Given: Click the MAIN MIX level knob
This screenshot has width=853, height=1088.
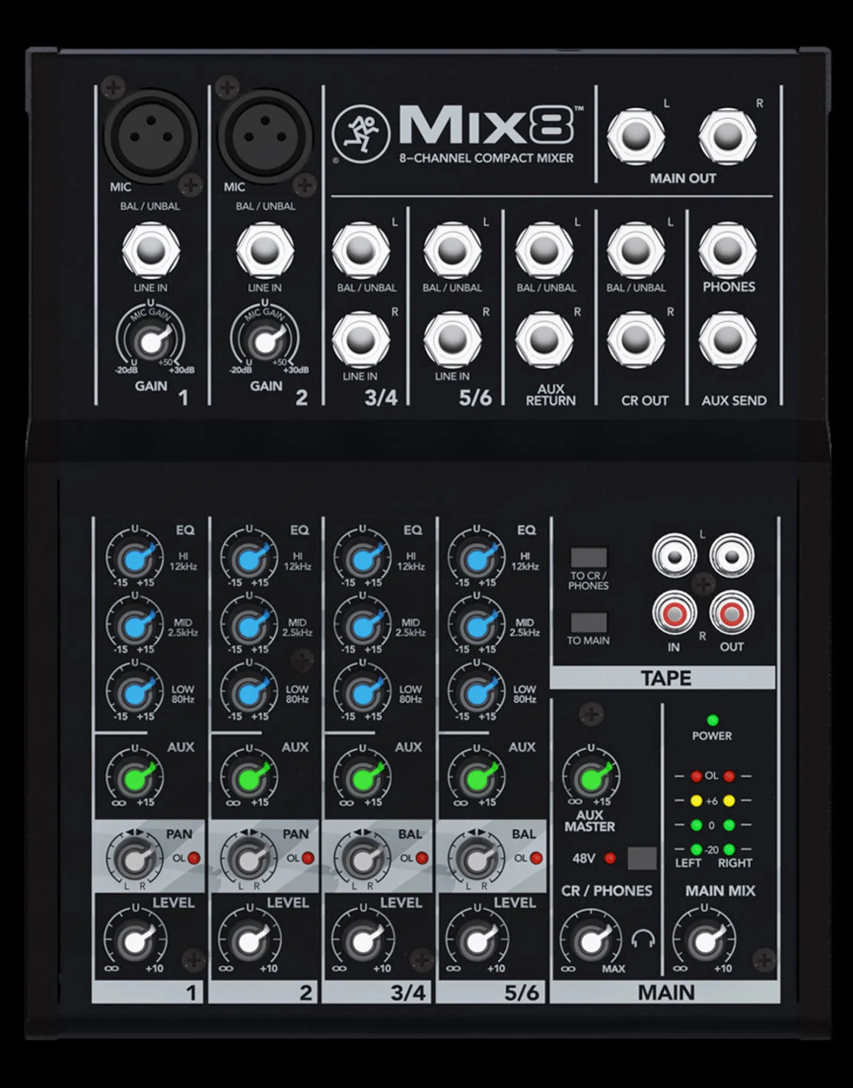Looking at the screenshot, I should [x=704, y=942].
